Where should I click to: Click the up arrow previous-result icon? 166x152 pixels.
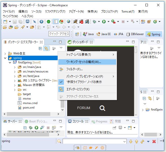click(137, 141)
